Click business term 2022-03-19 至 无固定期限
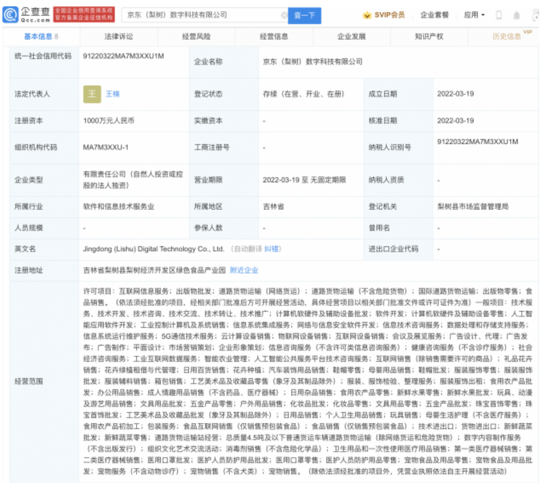The image size is (546, 490). pyautogui.click(x=304, y=180)
